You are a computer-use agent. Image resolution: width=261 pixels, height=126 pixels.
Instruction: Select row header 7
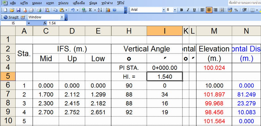click(x=8, y=94)
